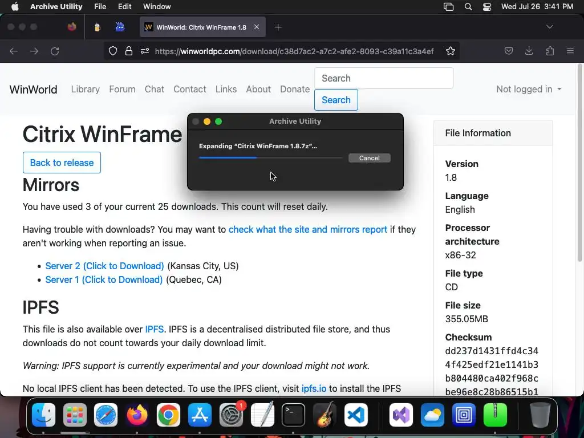Visit the ipfs.io link

click(314, 388)
